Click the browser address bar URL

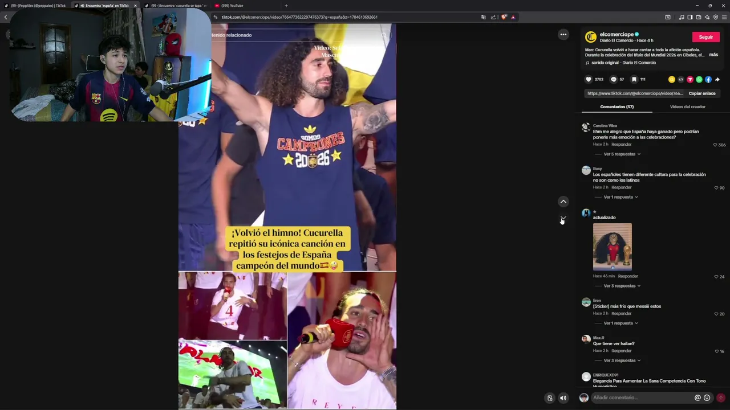pyautogui.click(x=299, y=17)
